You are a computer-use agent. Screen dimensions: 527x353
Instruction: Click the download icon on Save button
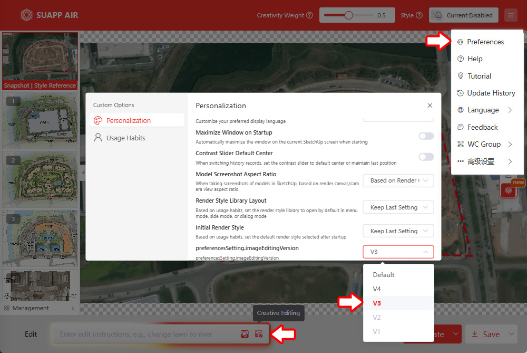(x=474, y=335)
